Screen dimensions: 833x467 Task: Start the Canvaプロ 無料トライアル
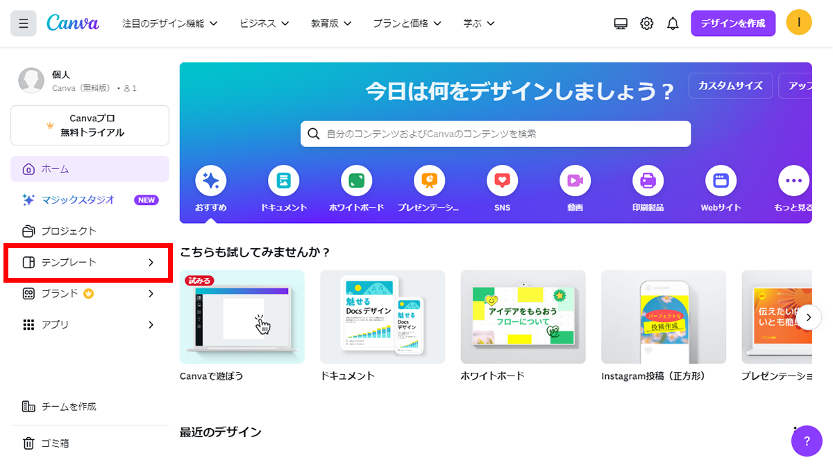point(90,125)
